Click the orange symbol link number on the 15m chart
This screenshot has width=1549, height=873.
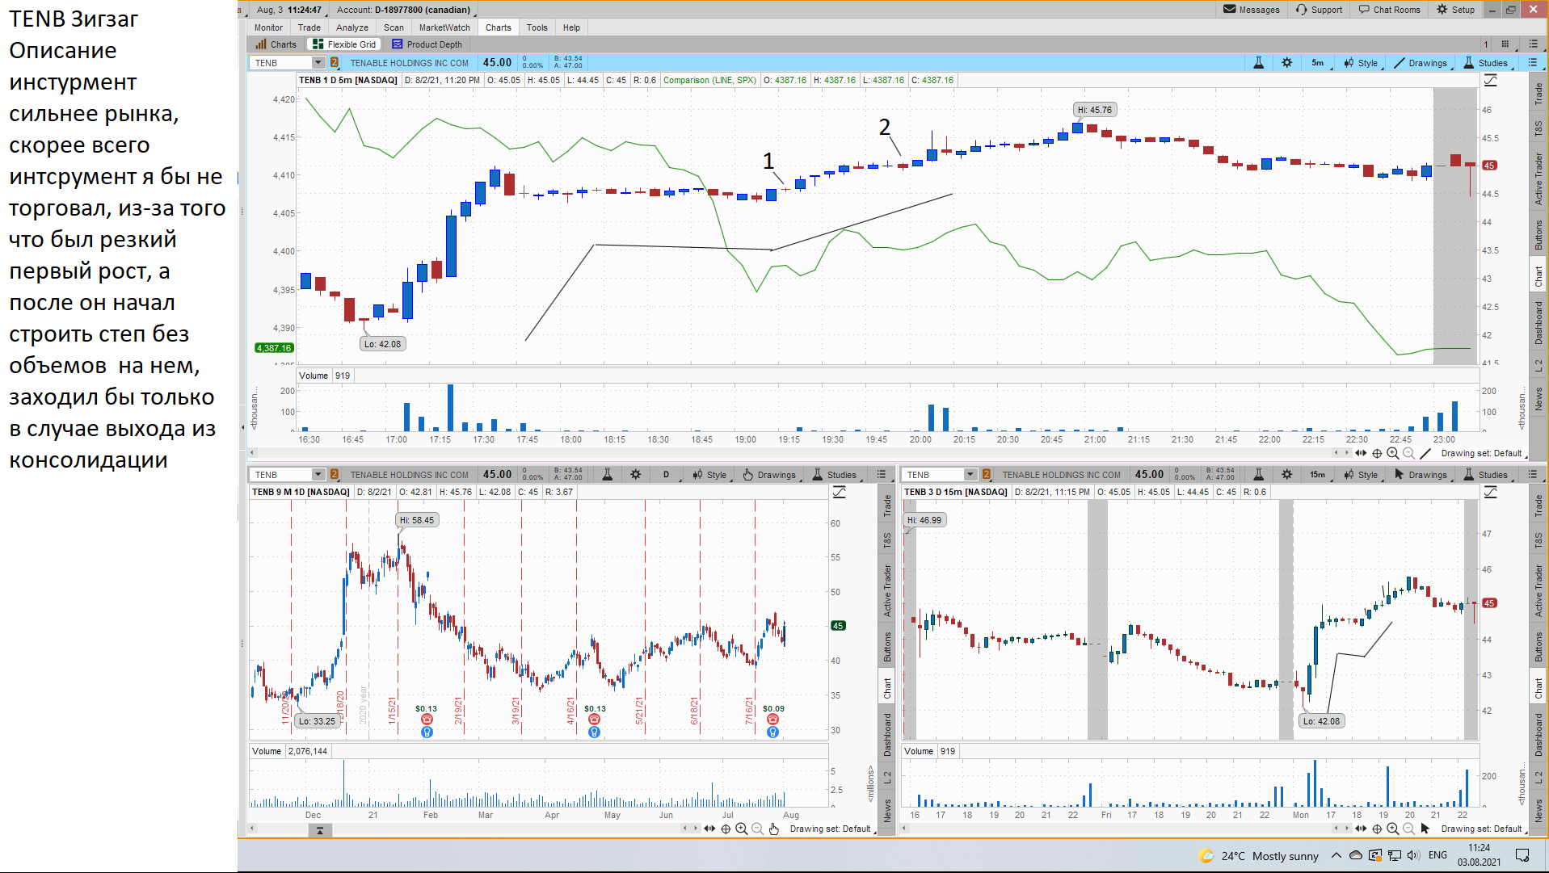coord(987,475)
